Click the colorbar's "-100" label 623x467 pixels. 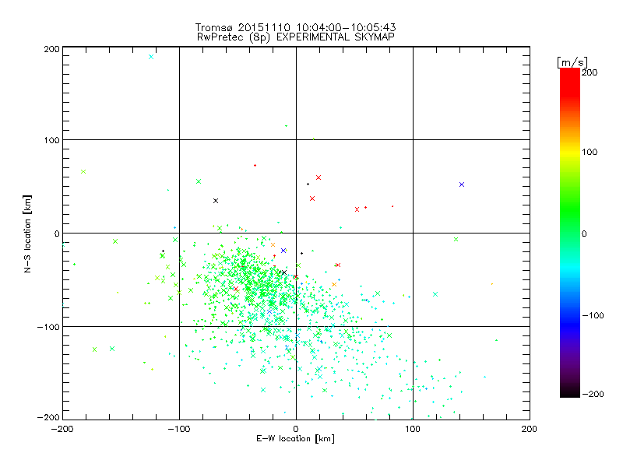(x=593, y=315)
